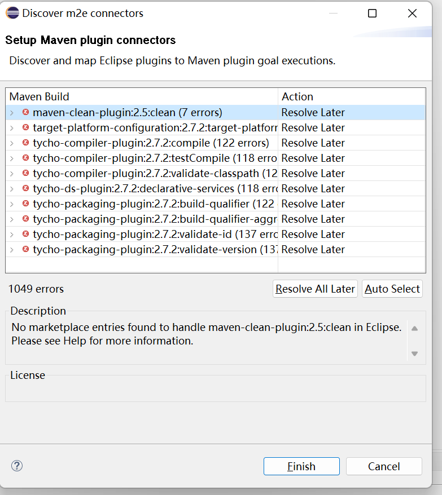Screen dimensions: 442x495
Task: Click the error icon beside maven-clean-plugin:2.5:clean
Action: [24, 112]
